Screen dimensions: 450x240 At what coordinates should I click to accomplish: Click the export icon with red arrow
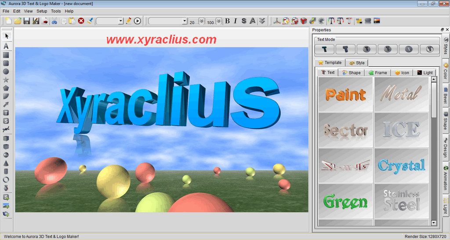click(x=45, y=21)
